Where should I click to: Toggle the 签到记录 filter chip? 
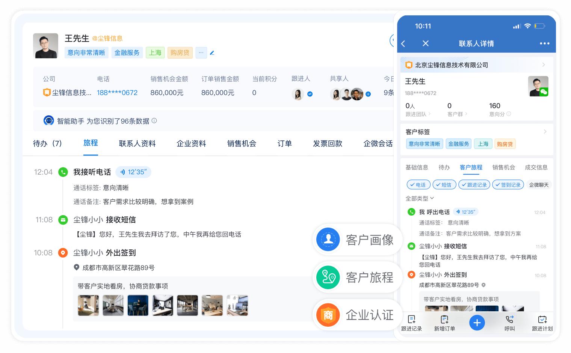[x=508, y=185]
